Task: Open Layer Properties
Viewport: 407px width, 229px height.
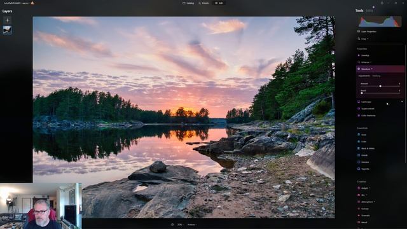Action: point(369,32)
